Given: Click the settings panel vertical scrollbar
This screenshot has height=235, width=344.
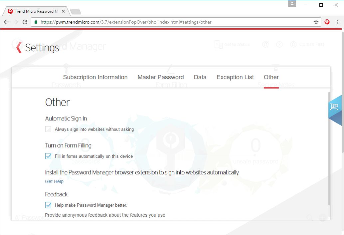Looking at the screenshot, I should click(329, 148).
